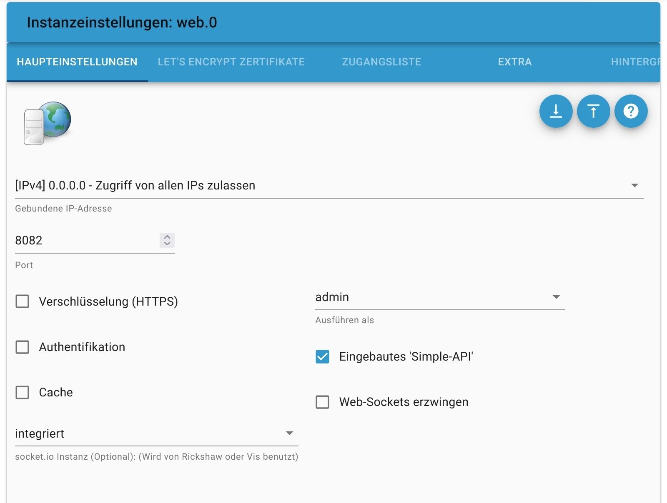Viewport: 667px width, 503px height.
Task: Open help via question mark icon
Action: 631,111
